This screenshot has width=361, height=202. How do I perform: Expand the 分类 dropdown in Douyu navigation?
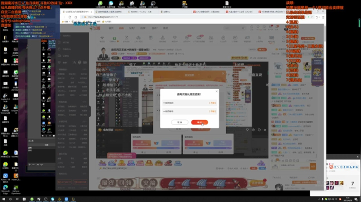(132, 28)
